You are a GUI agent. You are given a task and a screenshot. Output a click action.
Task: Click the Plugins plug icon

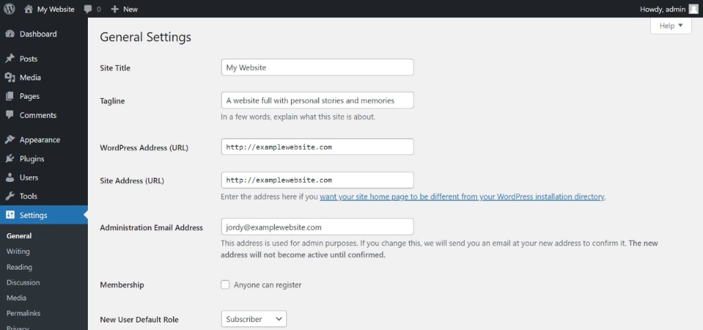click(x=10, y=158)
